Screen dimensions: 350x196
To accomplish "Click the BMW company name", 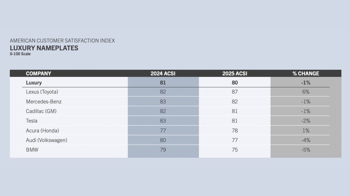I will coord(32,150).
